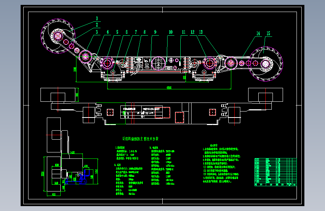This screenshot has height=211, width=325.
Task: Click the 1640 vertical dimension text
Action: pos(75,69)
